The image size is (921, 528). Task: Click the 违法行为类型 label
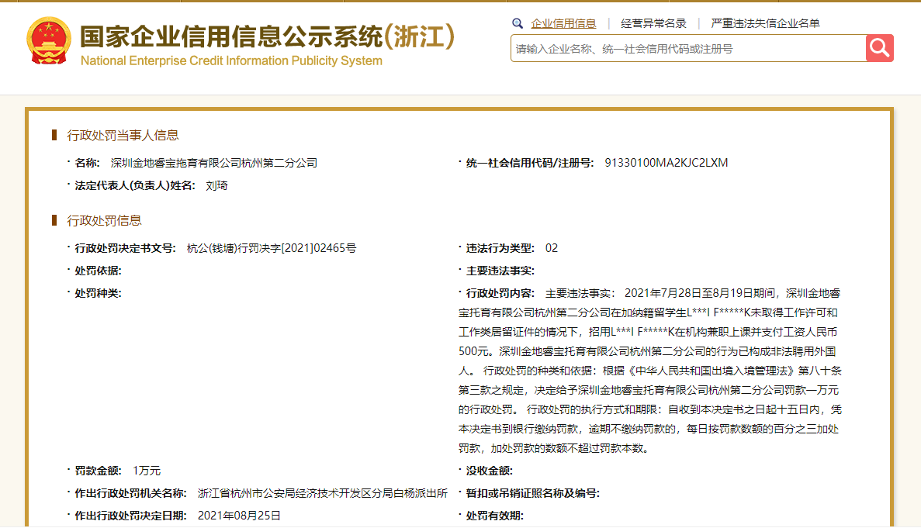(x=500, y=249)
